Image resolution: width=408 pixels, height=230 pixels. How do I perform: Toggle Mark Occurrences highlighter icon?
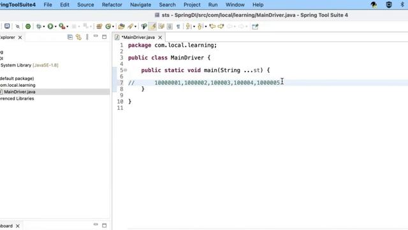(x=153, y=26)
